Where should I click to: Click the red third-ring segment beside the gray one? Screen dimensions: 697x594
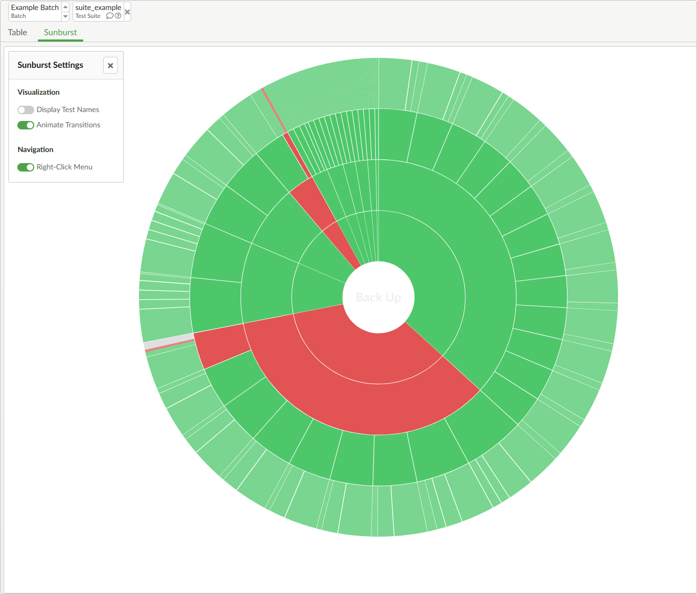click(x=221, y=345)
